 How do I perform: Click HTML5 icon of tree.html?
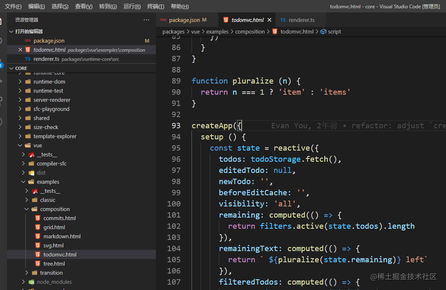tap(38, 264)
